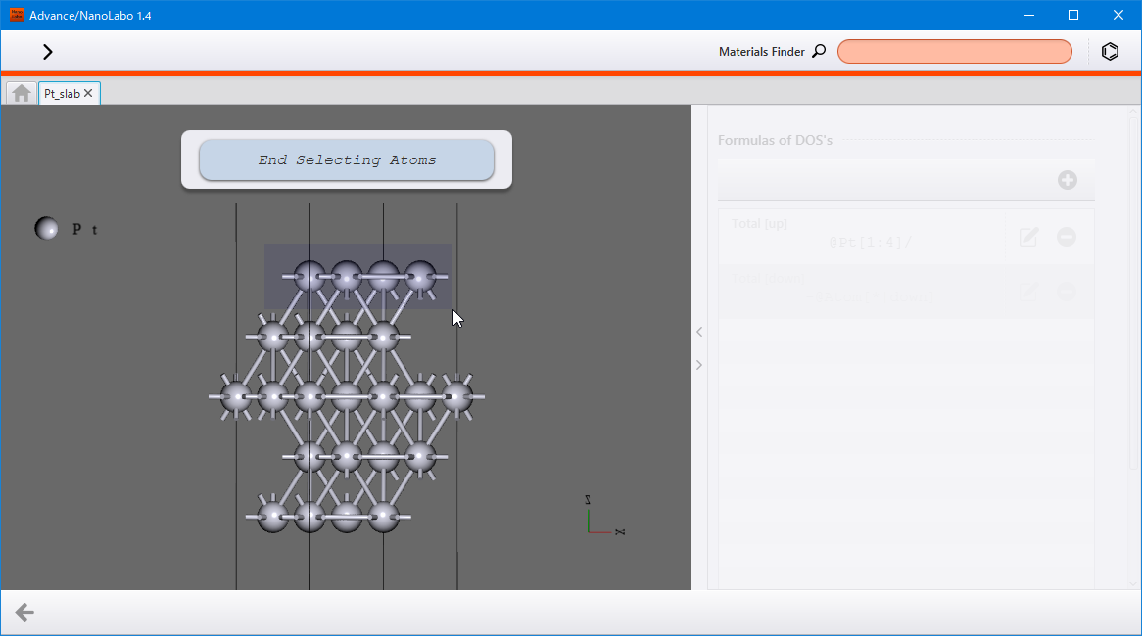Expand viewer with right chevron
Image resolution: width=1142 pixels, height=636 pixels.
point(699,365)
